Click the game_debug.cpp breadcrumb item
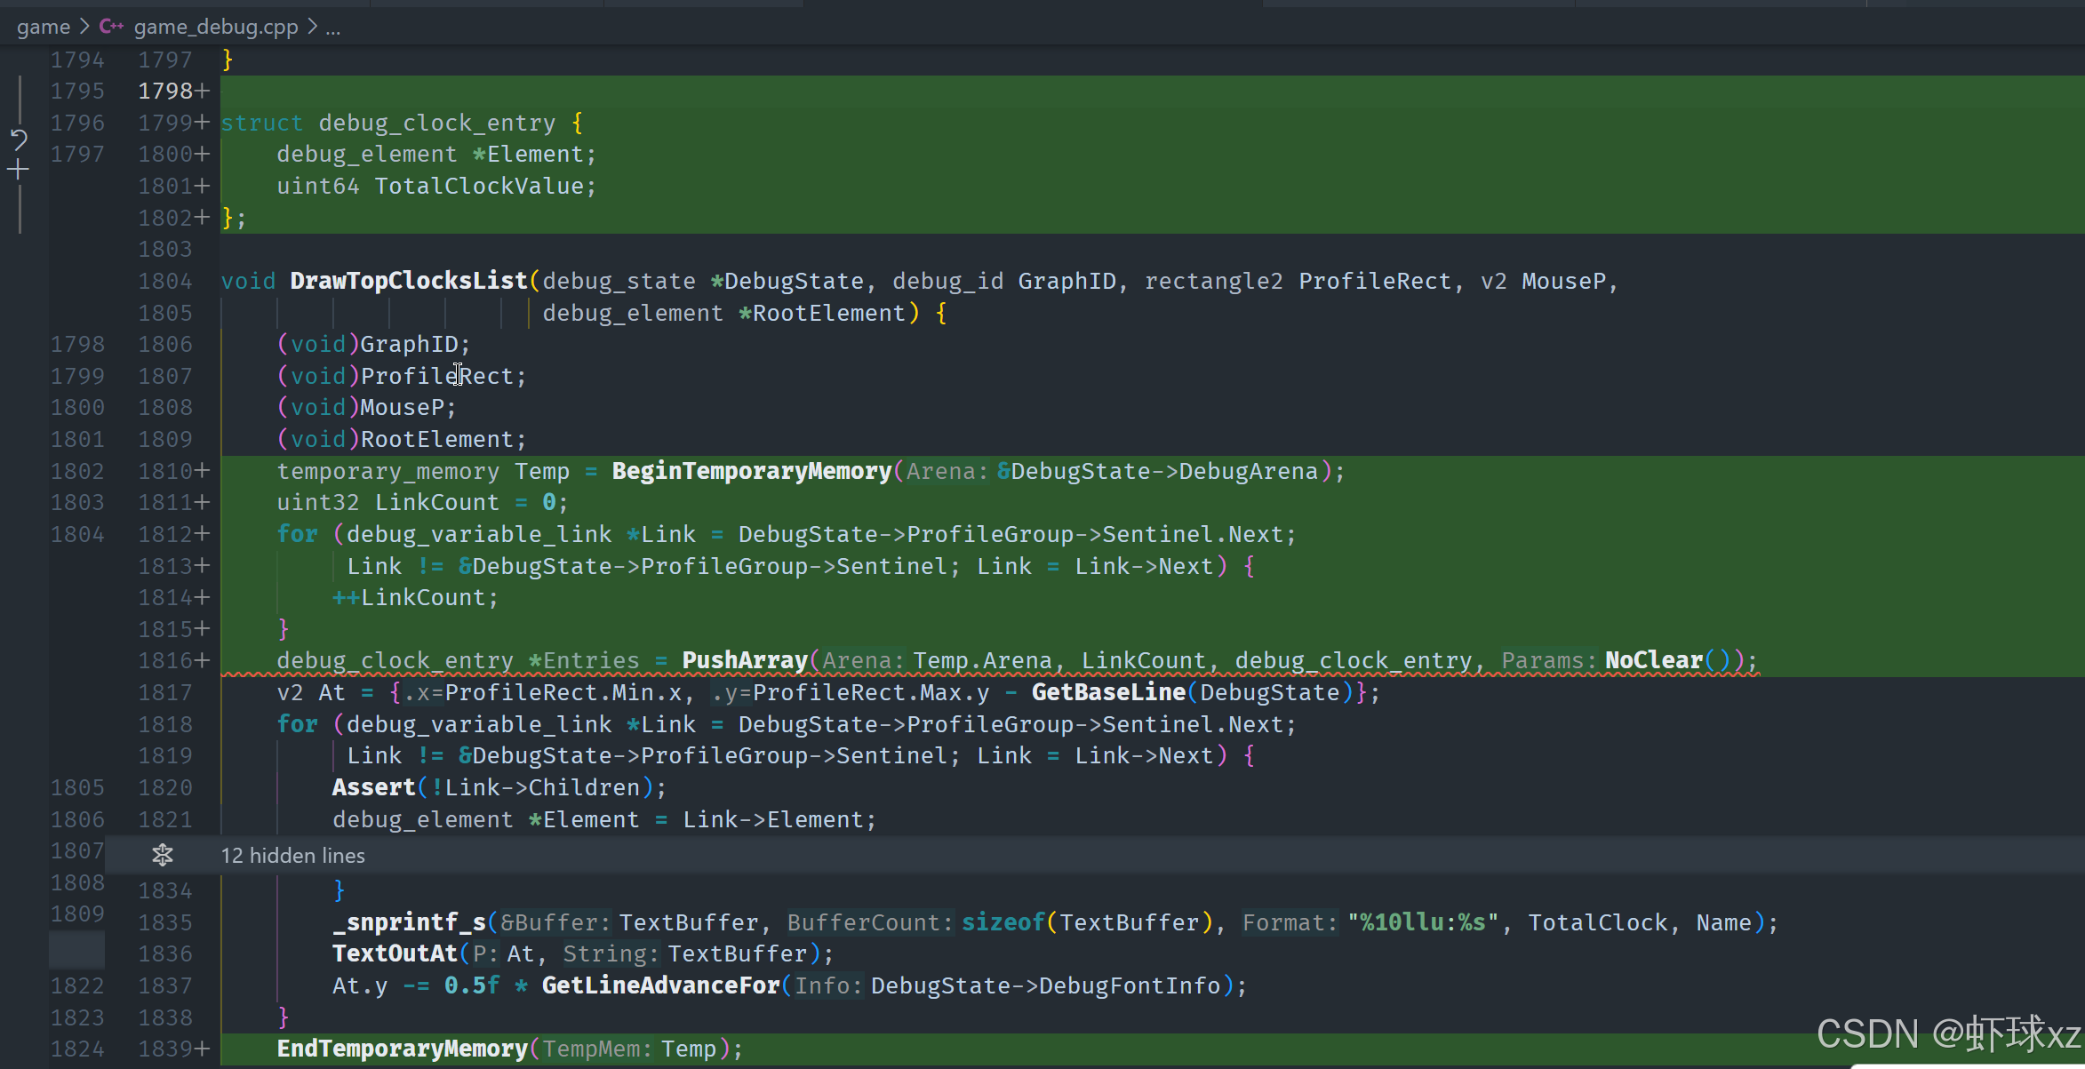This screenshot has width=2085, height=1069. coord(215,27)
